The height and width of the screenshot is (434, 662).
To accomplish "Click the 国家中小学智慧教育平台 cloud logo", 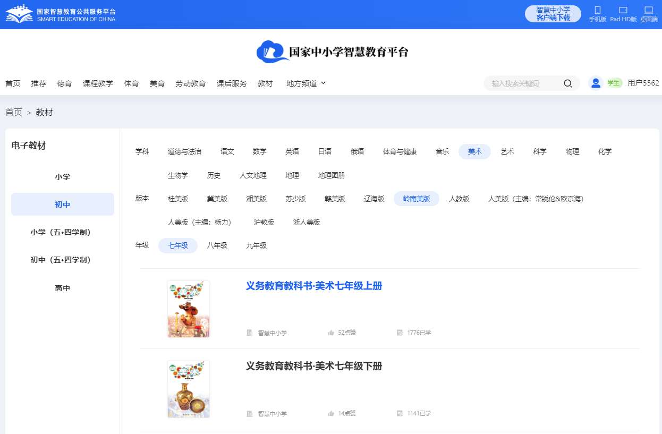I will pyautogui.click(x=332, y=52).
